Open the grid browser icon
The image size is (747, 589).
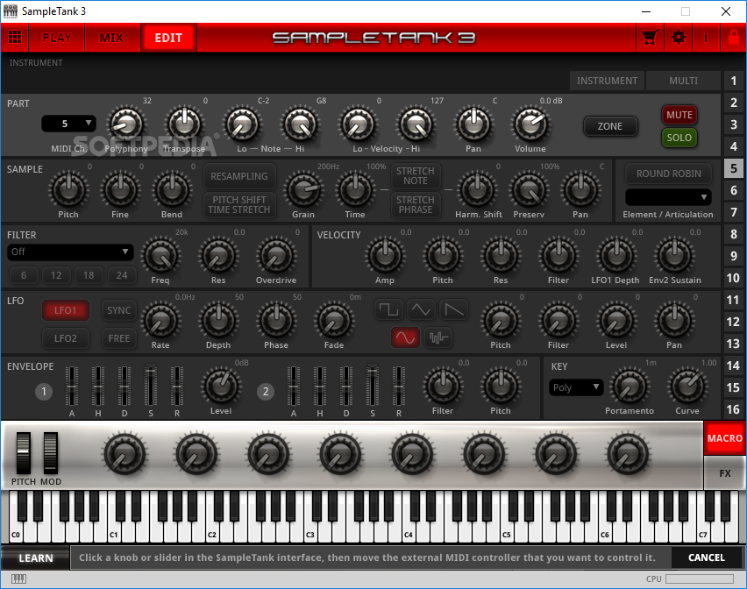15,37
